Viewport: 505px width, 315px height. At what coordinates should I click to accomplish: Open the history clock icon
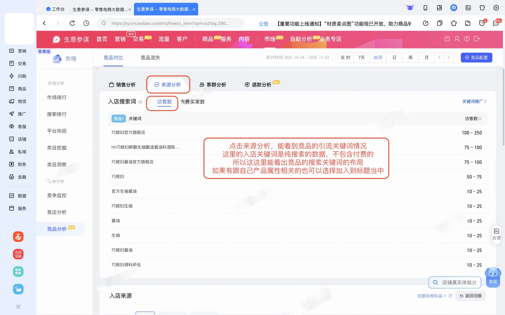pyautogui.click(x=86, y=23)
